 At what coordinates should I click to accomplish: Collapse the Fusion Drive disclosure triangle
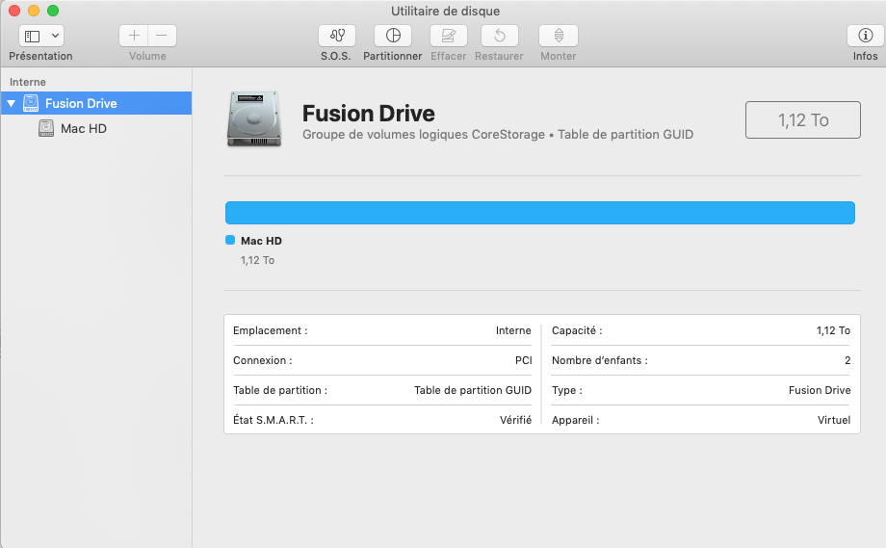pyautogui.click(x=11, y=103)
